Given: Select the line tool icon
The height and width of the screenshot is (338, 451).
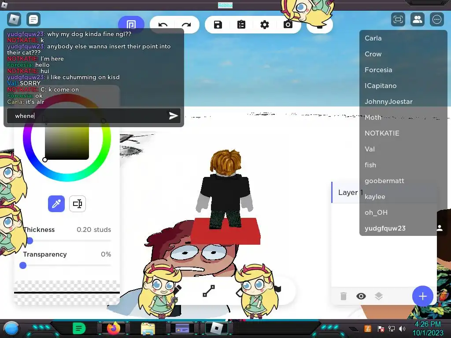Looking at the screenshot, I should pyautogui.click(x=208, y=291).
